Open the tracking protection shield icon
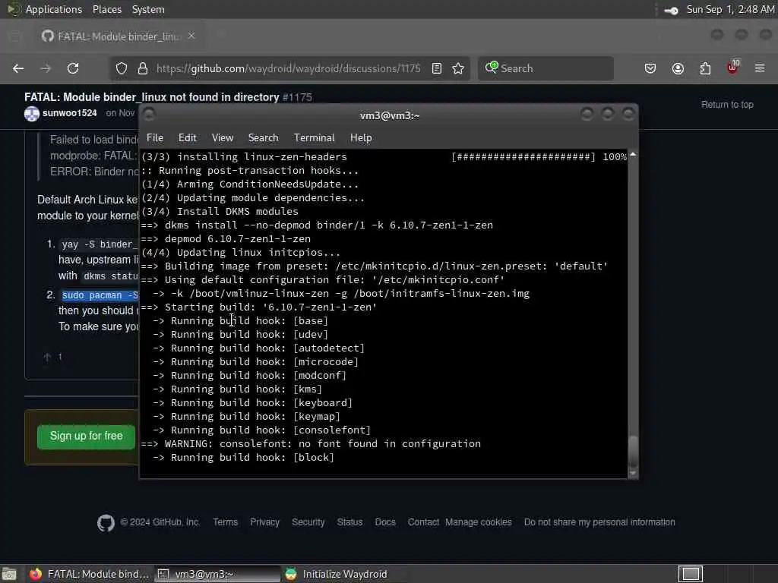The height and width of the screenshot is (583, 778). (122, 68)
